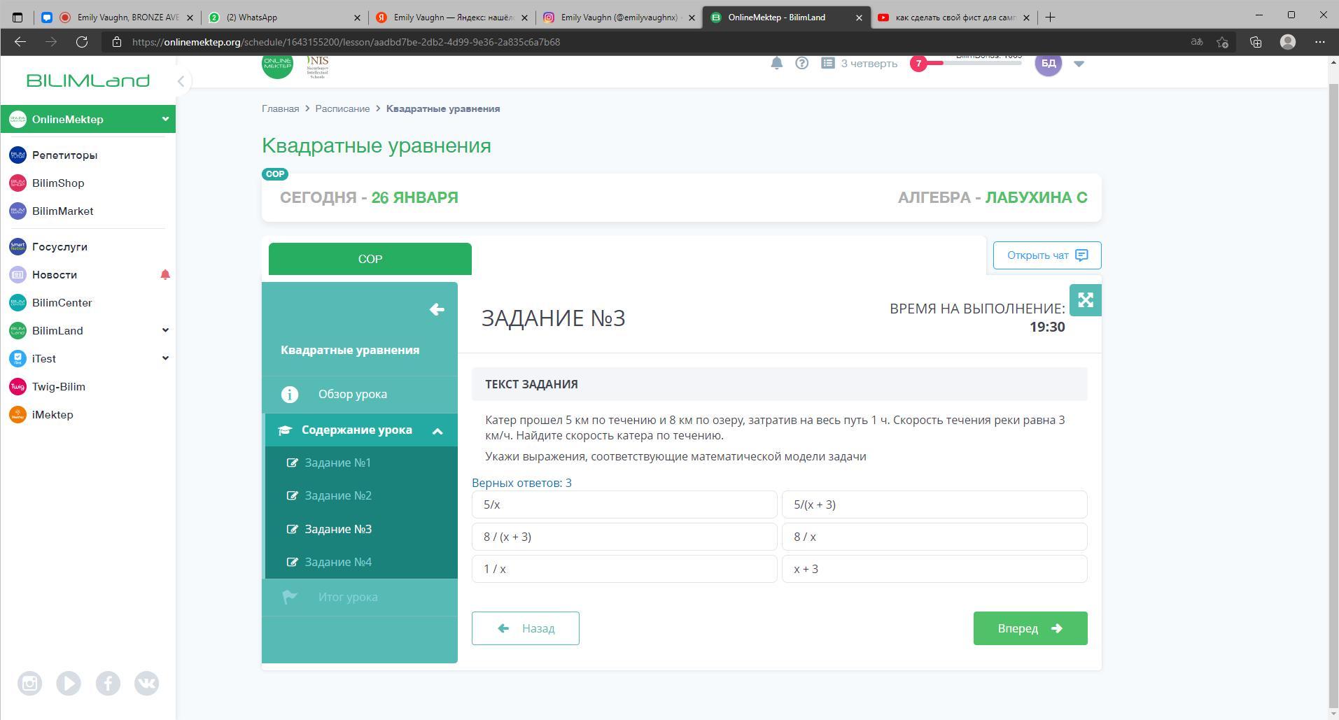The image size is (1339, 720).
Task: Select answer option x + 3
Action: tap(934, 569)
